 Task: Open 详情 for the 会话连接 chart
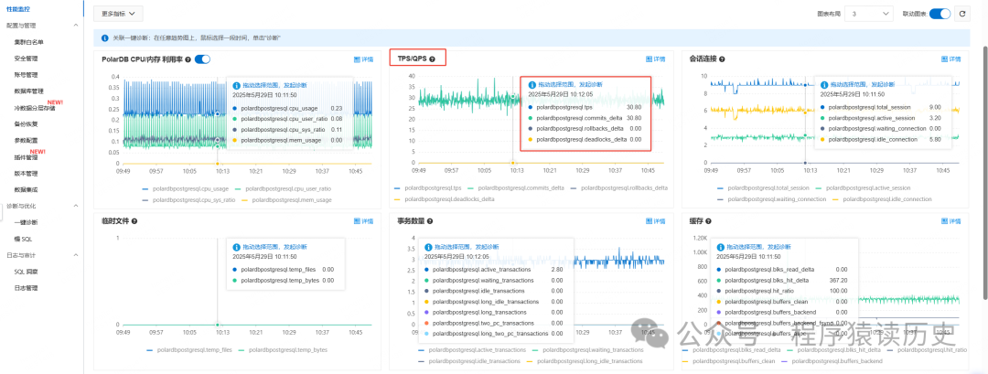[x=950, y=59]
